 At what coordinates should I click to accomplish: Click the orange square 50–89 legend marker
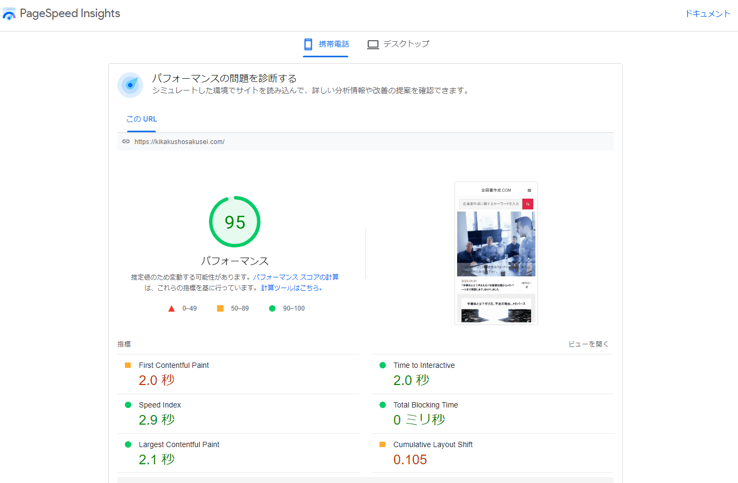221,308
